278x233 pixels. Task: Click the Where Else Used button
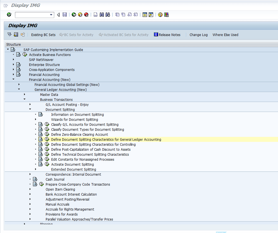pyautogui.click(x=225, y=35)
